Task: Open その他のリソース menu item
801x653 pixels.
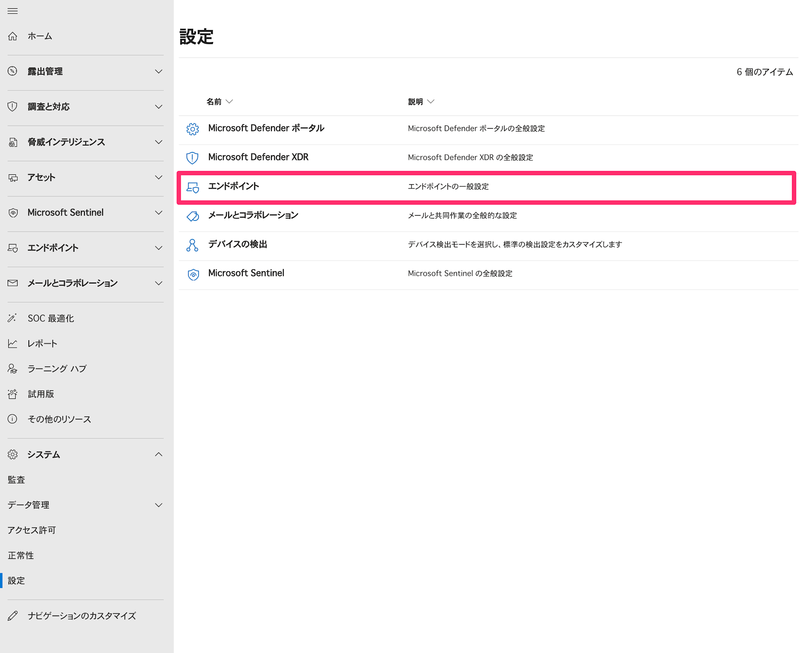Action: point(59,419)
